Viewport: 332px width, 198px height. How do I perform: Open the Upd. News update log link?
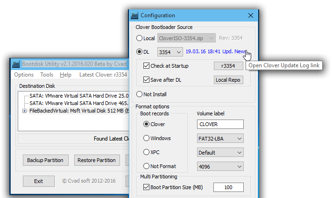pos(234,51)
